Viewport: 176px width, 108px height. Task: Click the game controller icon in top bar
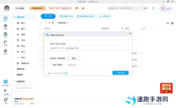coord(77,8)
